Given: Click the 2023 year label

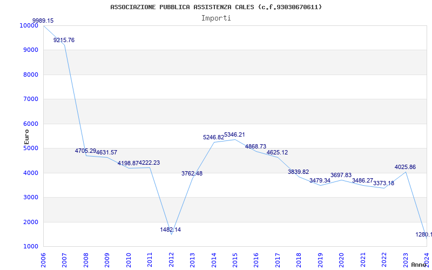Looking at the screenshot, I should 406,260.
